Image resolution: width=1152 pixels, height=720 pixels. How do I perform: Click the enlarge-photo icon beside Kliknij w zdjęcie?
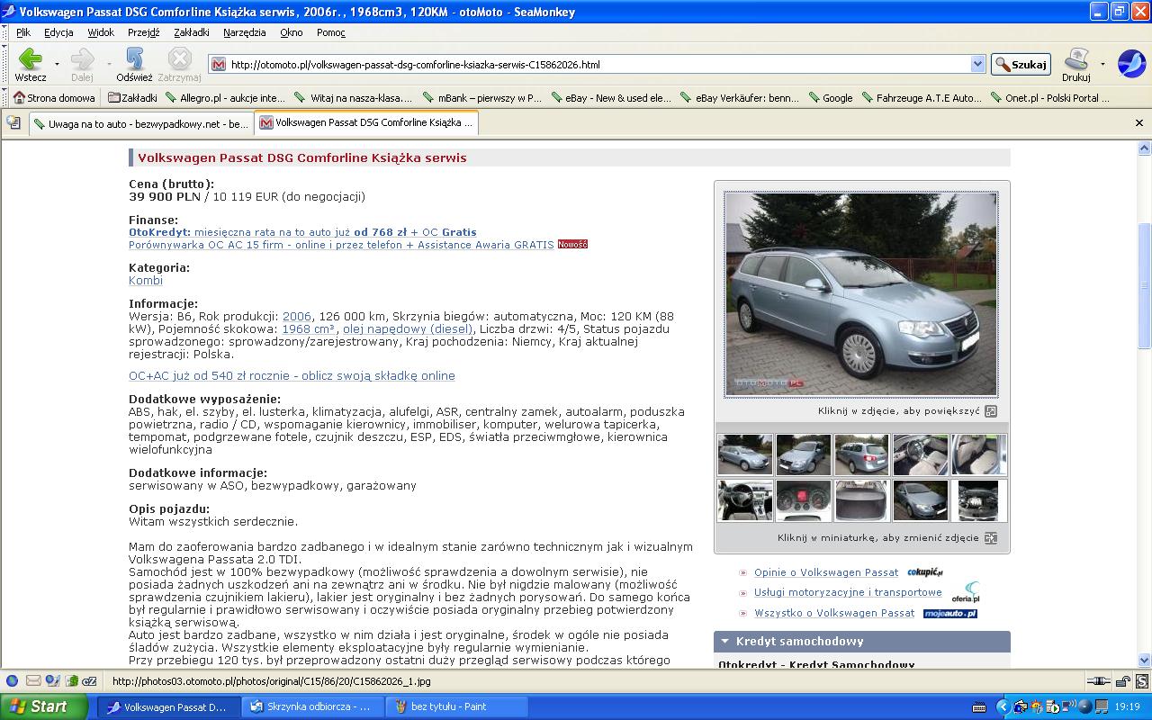click(991, 411)
